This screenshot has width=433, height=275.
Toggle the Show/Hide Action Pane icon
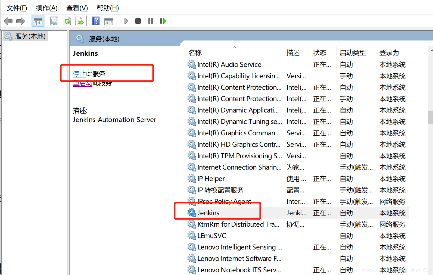(109, 21)
